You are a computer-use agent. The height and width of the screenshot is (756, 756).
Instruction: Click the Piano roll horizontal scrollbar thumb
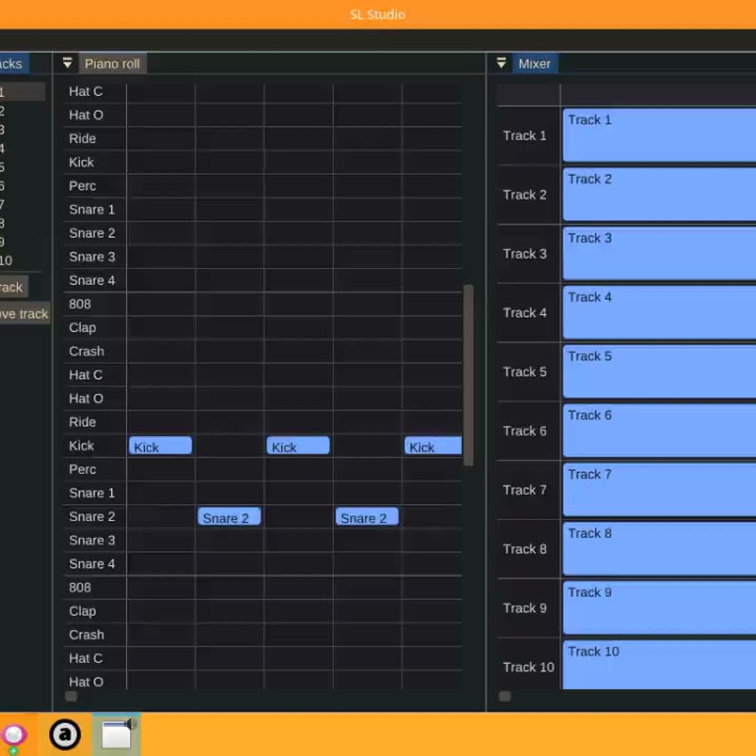pos(71,696)
